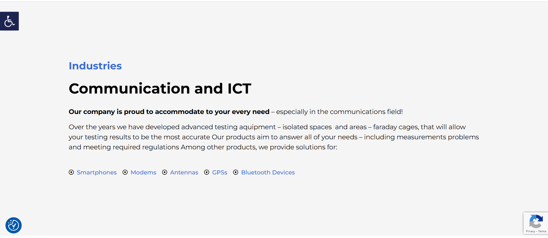Click the blue Industries heading
548x238 pixels.
click(95, 66)
